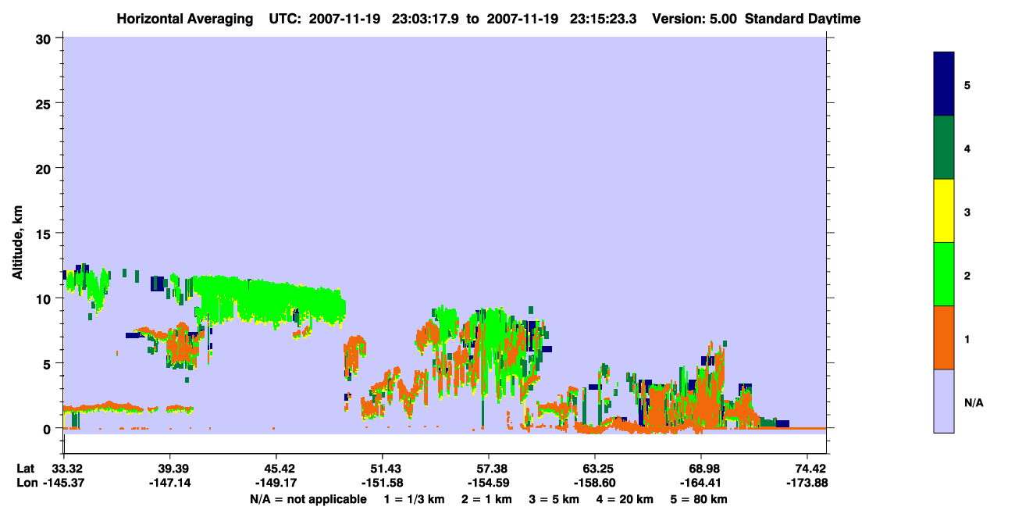
Task: Click the '5 = 80 km' legend note
Action: coord(700,499)
